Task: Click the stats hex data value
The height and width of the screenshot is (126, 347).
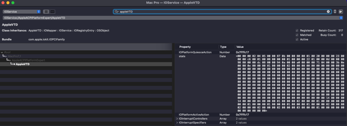Action: click(290, 84)
